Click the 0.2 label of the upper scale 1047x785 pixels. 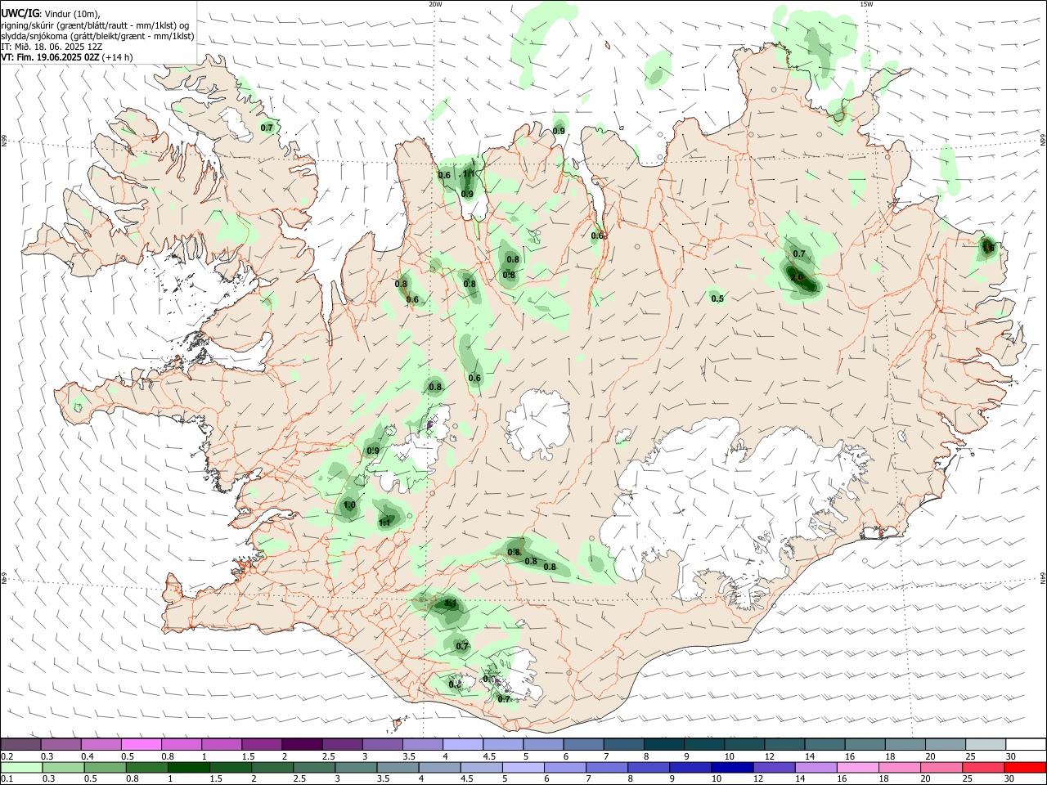[x=7, y=756]
